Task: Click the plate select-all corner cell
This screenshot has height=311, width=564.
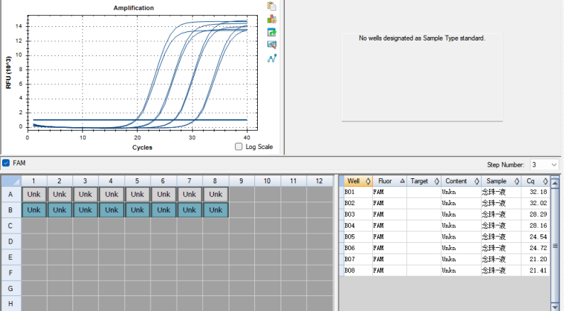Action: [11, 181]
